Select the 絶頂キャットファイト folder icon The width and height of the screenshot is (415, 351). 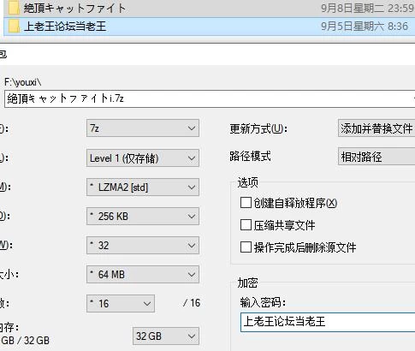(14, 8)
